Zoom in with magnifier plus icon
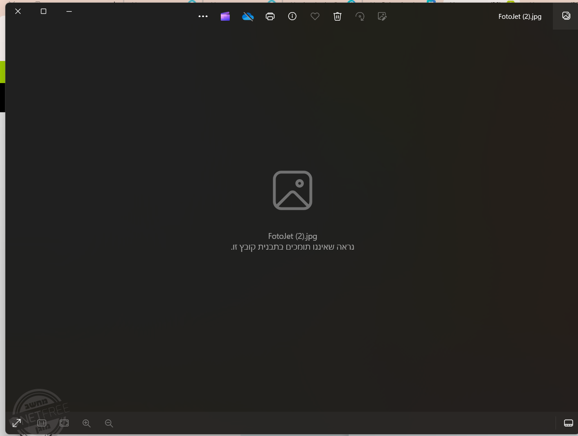The height and width of the screenshot is (436, 578). (87, 423)
